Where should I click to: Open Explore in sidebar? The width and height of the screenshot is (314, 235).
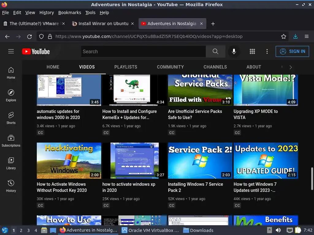[x=11, y=95]
